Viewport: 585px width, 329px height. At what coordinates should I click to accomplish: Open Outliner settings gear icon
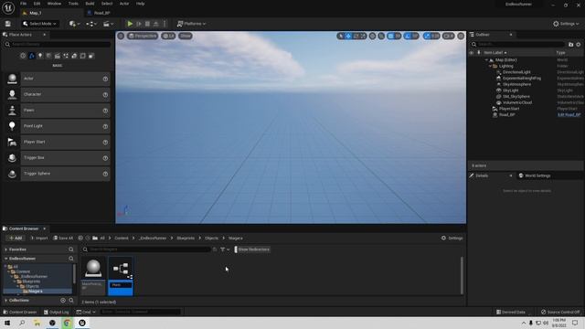point(579,45)
